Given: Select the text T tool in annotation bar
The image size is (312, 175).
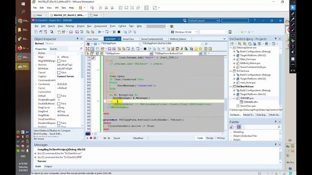Looking at the screenshot, I should (x=292, y=47).
